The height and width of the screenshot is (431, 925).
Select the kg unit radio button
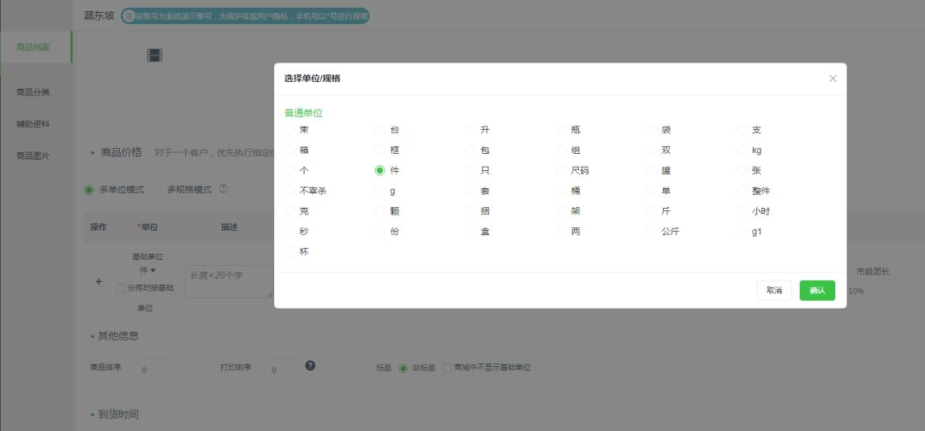pyautogui.click(x=742, y=151)
